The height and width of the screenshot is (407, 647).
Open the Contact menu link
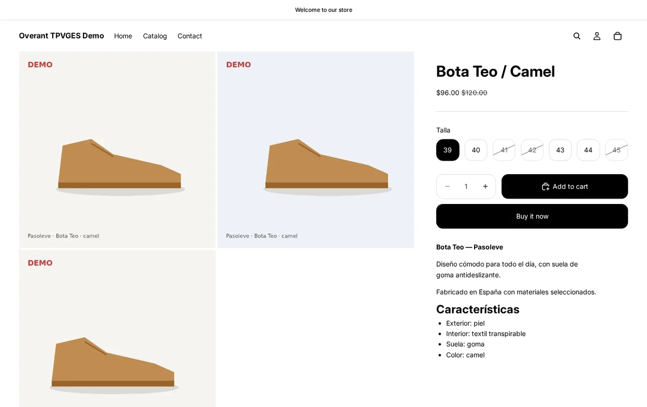190,36
